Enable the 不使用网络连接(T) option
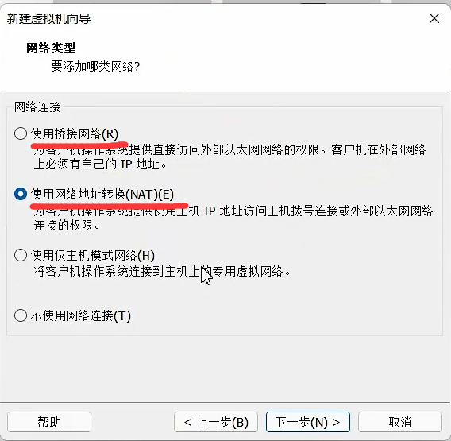The width and height of the screenshot is (451, 441). (21, 315)
